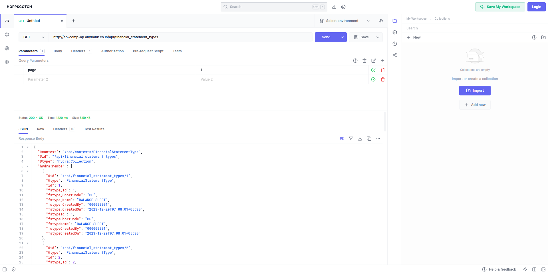Image resolution: width=548 pixels, height=274 pixels.
Task: Open the Environments panel on the right sidebar
Action: pyautogui.click(x=395, y=32)
